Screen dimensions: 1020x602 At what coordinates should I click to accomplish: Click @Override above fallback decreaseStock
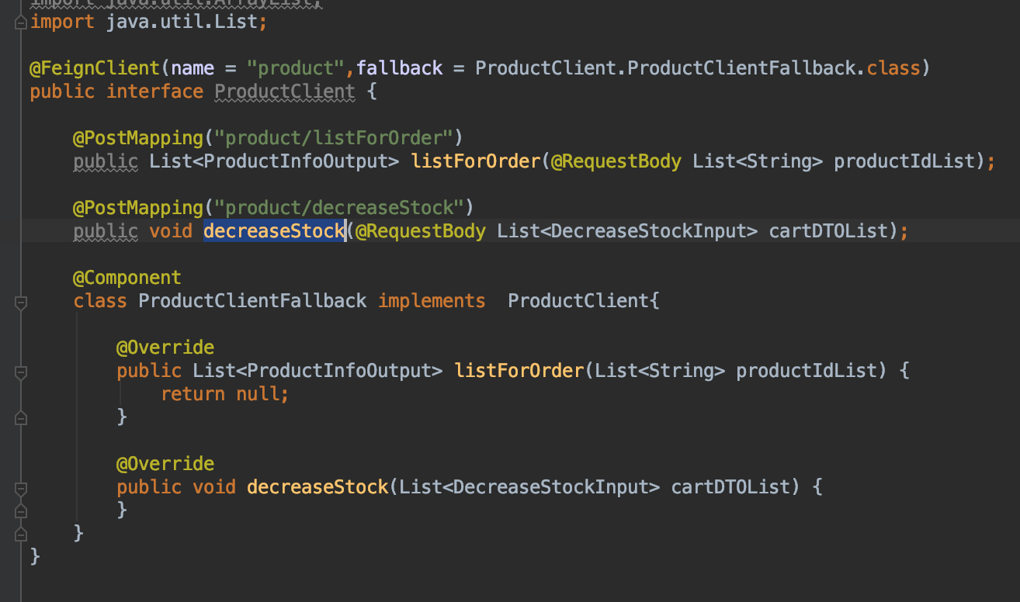tap(165, 464)
